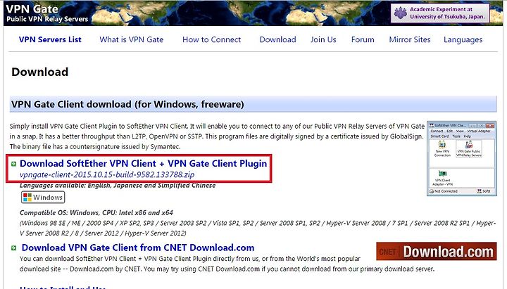Click VPN Gate Public VPN Relay Servers icon in thumbnail
This screenshot has height=289, width=507.
pyautogui.click(x=468, y=149)
